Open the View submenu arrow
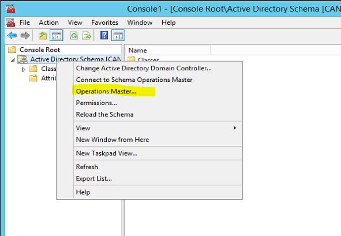This screenshot has height=236, width=341. (x=235, y=128)
